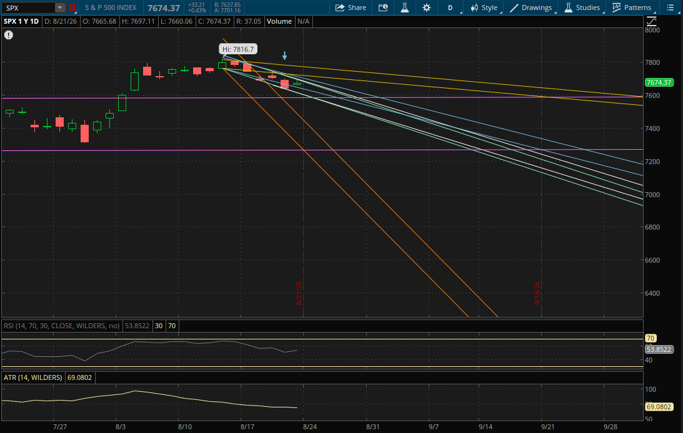The width and height of the screenshot is (683, 433).
Task: Click the O: 7665.68 open readout
Action: click(x=99, y=21)
